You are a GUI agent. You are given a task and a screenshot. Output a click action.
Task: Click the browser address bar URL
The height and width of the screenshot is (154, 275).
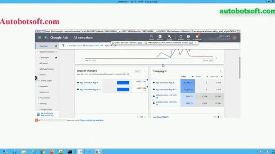coord(141,31)
